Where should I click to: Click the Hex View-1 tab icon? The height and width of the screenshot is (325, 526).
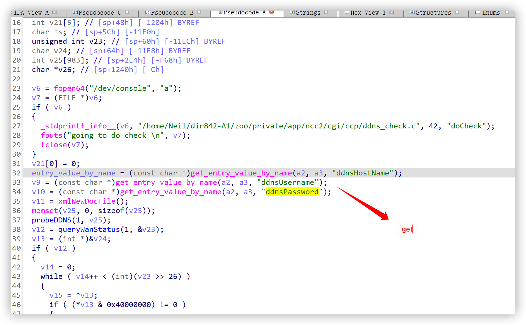click(x=347, y=12)
